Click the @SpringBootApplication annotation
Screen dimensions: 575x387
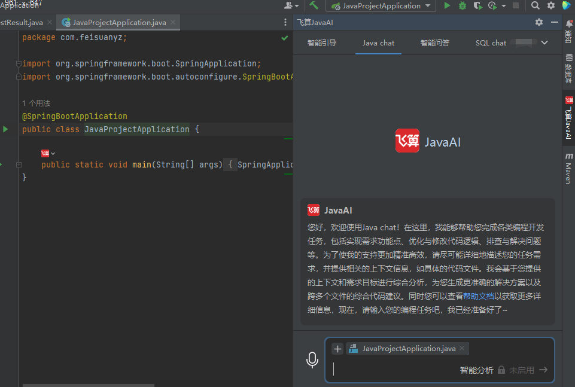(74, 116)
